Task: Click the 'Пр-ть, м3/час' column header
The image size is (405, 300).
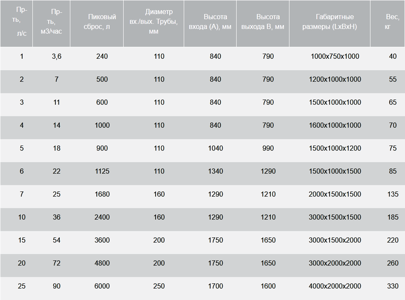Action: 56,22
